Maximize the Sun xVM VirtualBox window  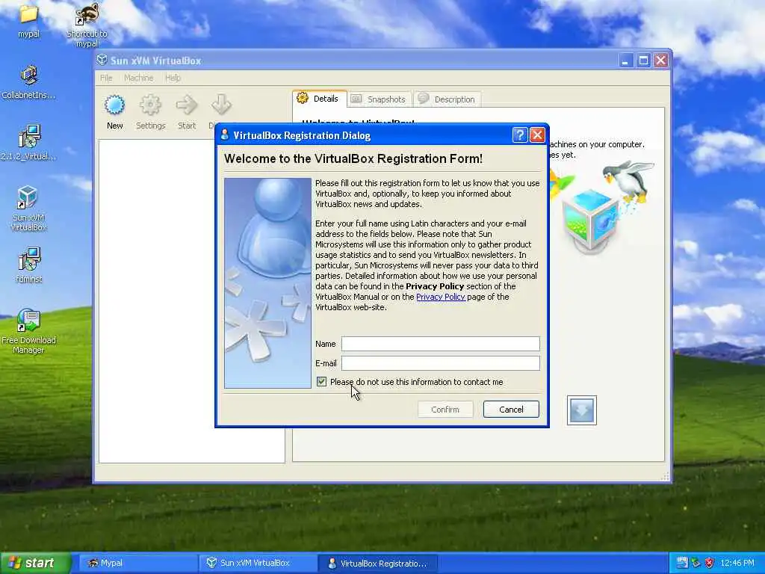click(643, 60)
